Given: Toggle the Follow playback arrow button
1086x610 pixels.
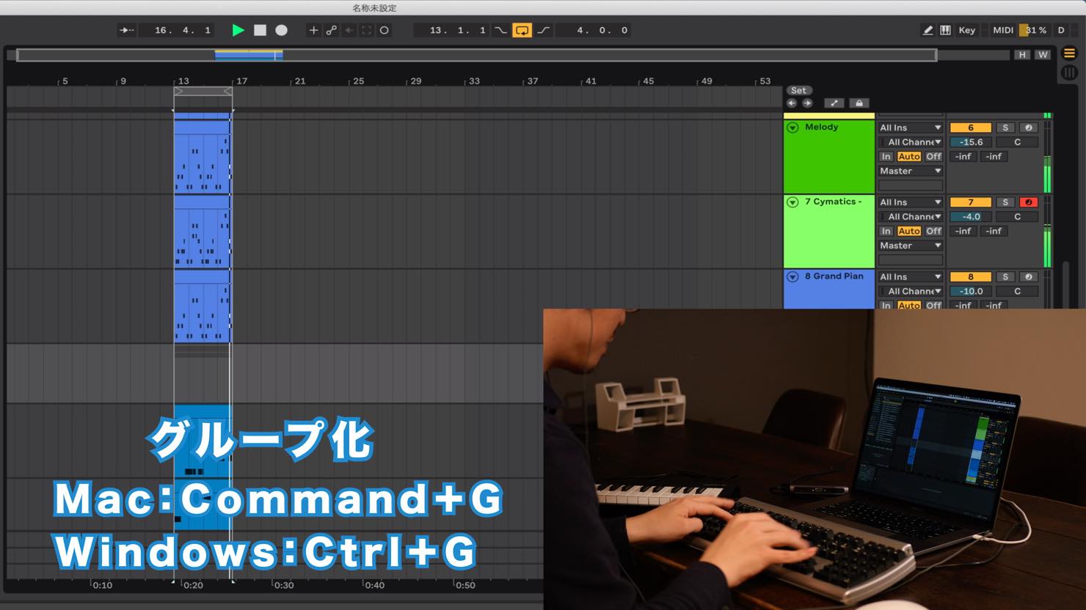Looking at the screenshot, I should (x=126, y=30).
